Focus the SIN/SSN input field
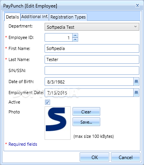Viewport: 144px width, 165px height. (92, 70)
